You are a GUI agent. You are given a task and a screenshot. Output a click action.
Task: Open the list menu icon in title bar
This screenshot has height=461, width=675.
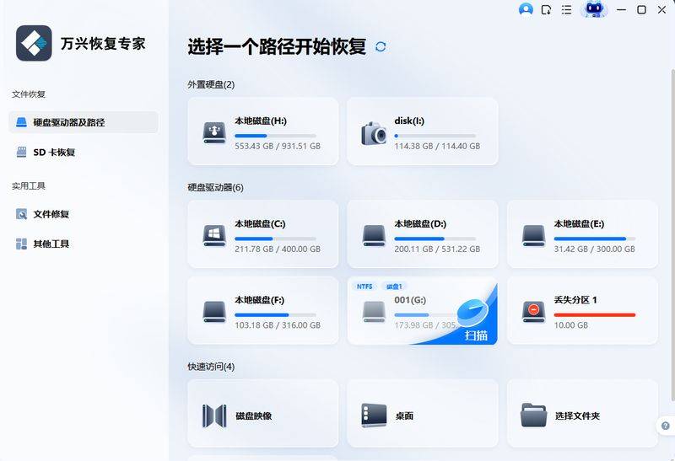click(567, 10)
